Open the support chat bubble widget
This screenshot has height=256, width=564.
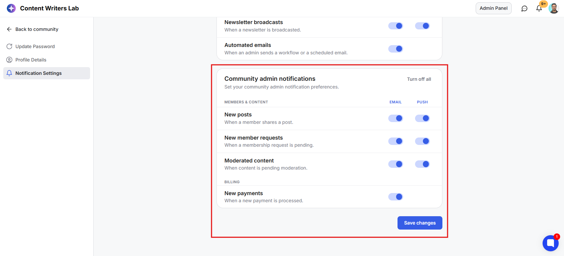tap(550, 243)
